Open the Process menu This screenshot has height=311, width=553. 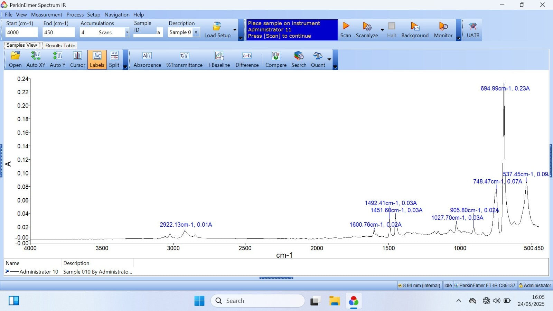coord(75,15)
